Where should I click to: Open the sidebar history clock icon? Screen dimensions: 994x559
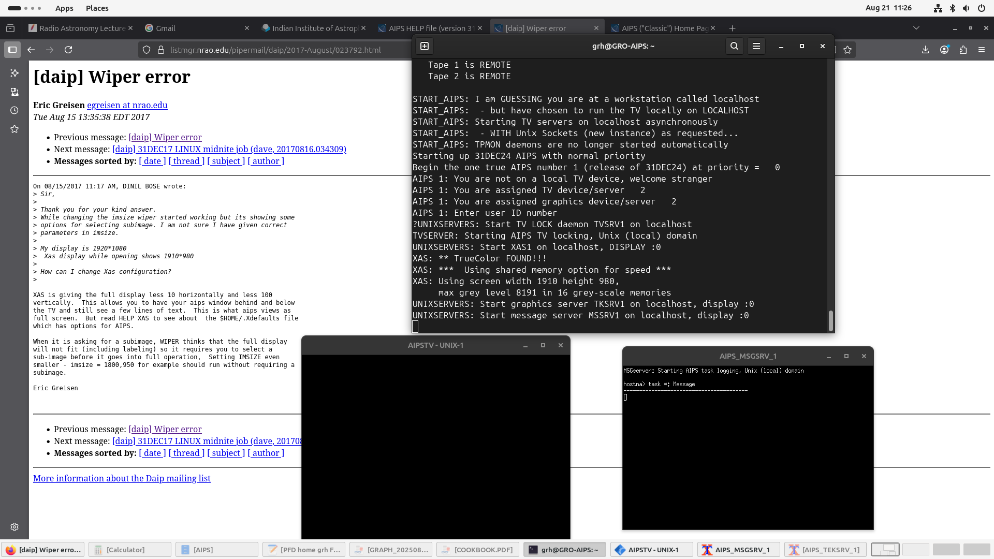pos(14,110)
